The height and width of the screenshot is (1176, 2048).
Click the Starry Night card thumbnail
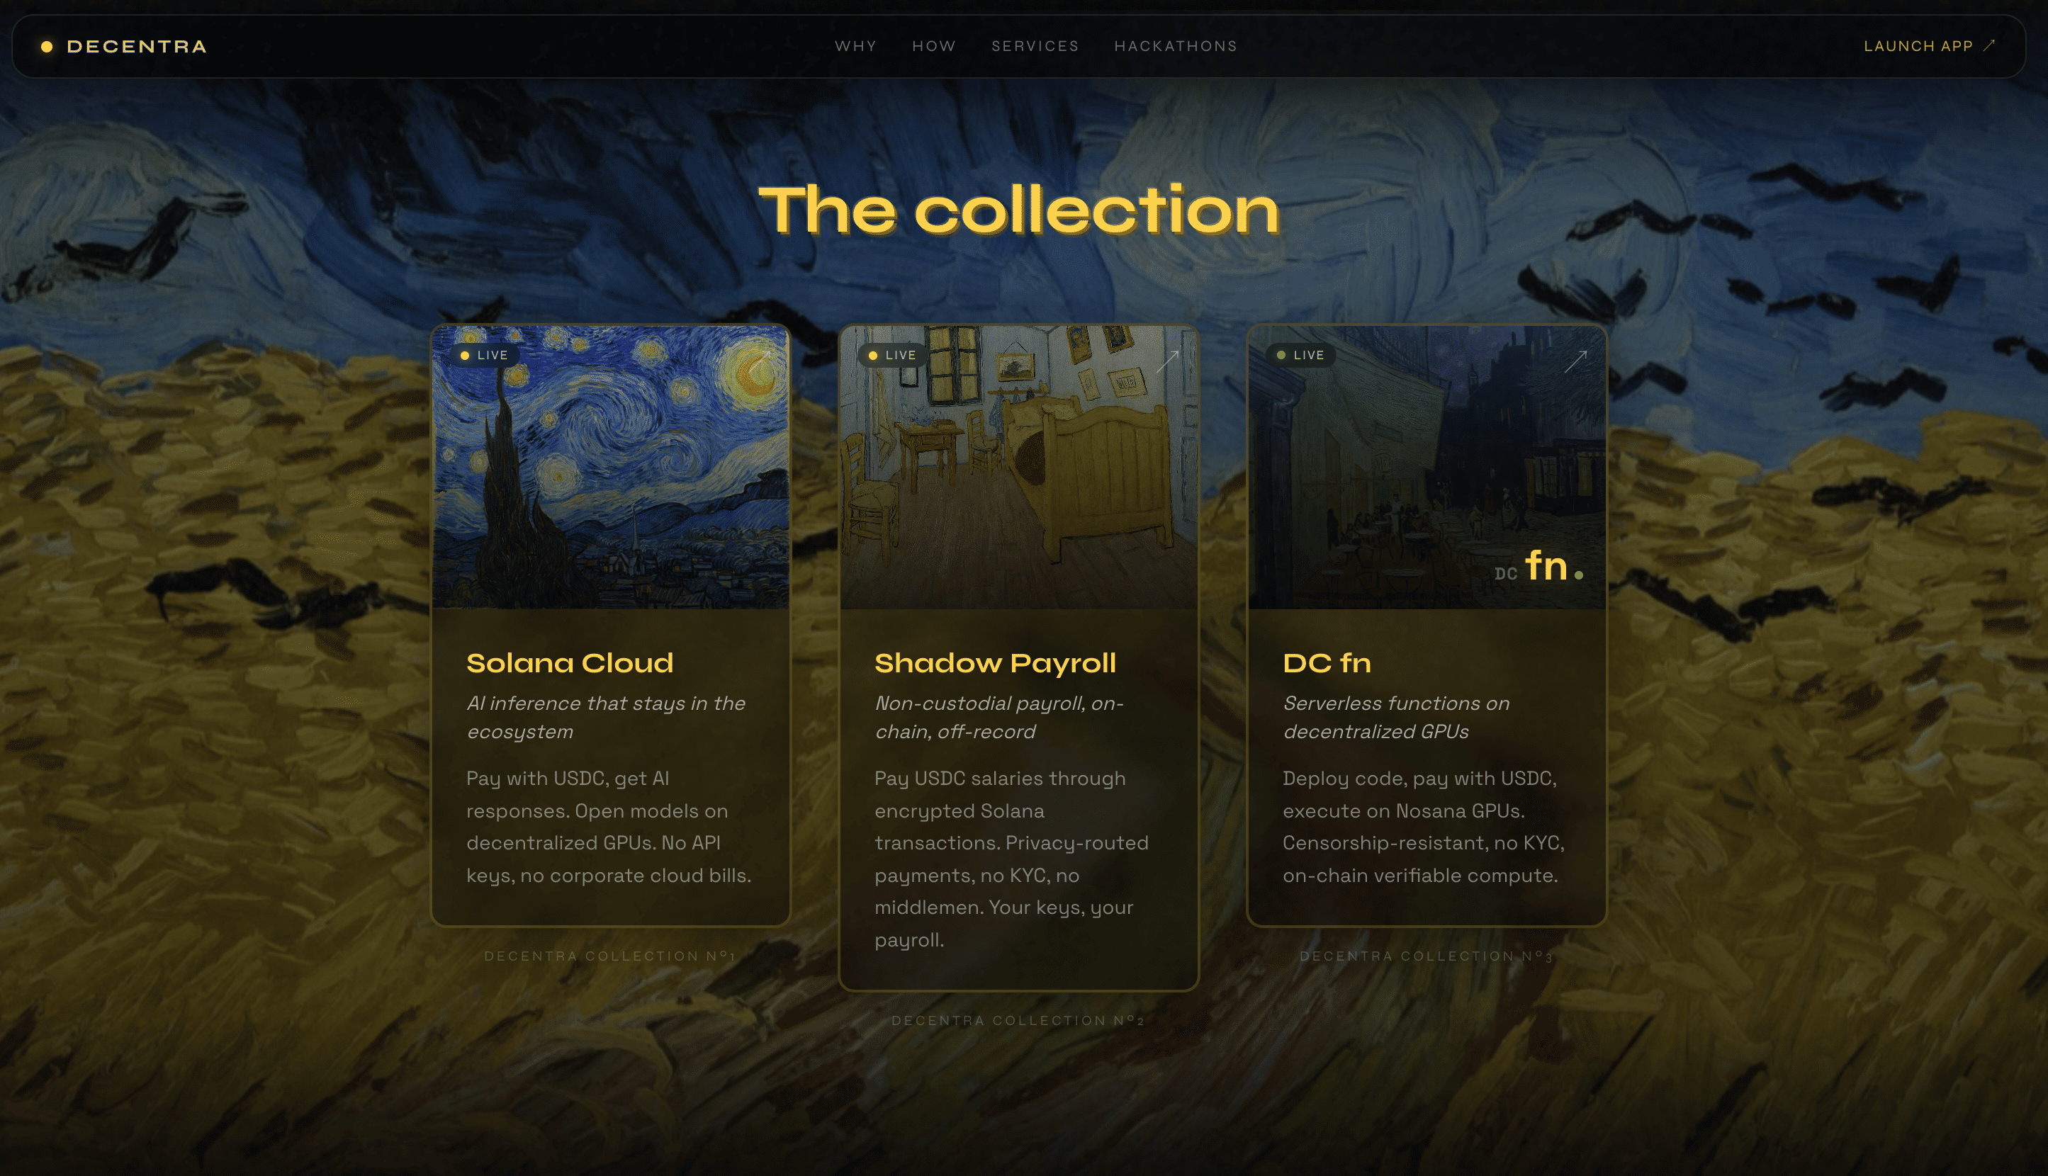pos(611,468)
